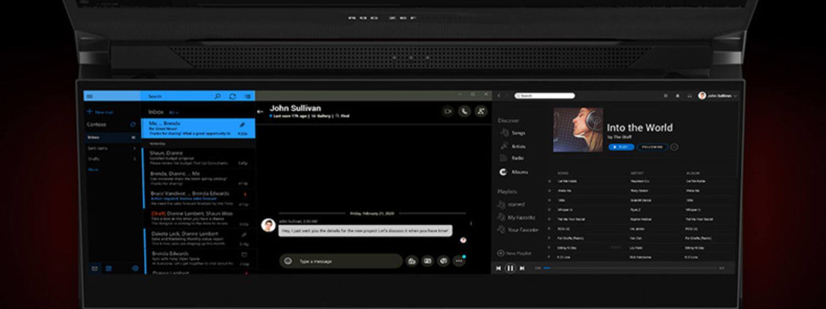The height and width of the screenshot is (309, 826).
Task: Open the starred playlist
Action: tap(511, 204)
